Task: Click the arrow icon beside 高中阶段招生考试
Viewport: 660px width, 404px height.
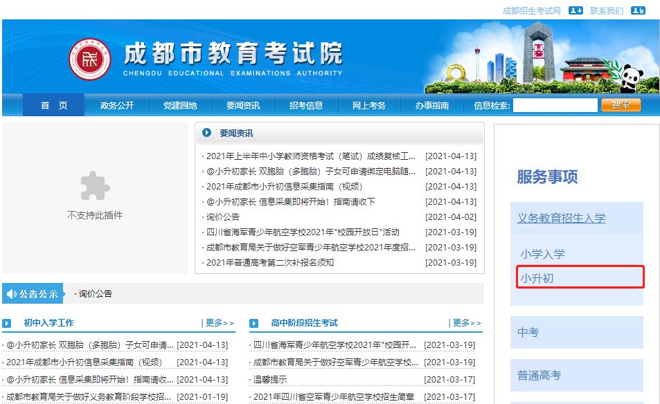Action: (254, 323)
